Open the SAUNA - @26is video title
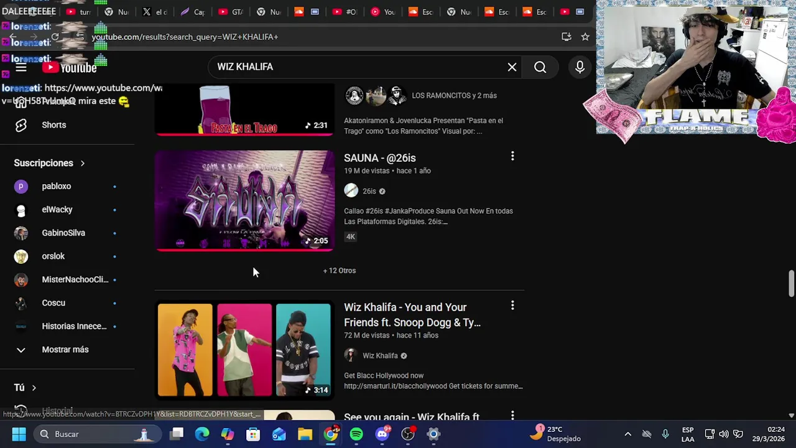This screenshot has height=448, width=796. 379,158
